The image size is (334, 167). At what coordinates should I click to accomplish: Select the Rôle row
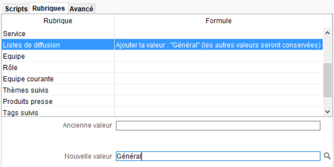pos(162,67)
